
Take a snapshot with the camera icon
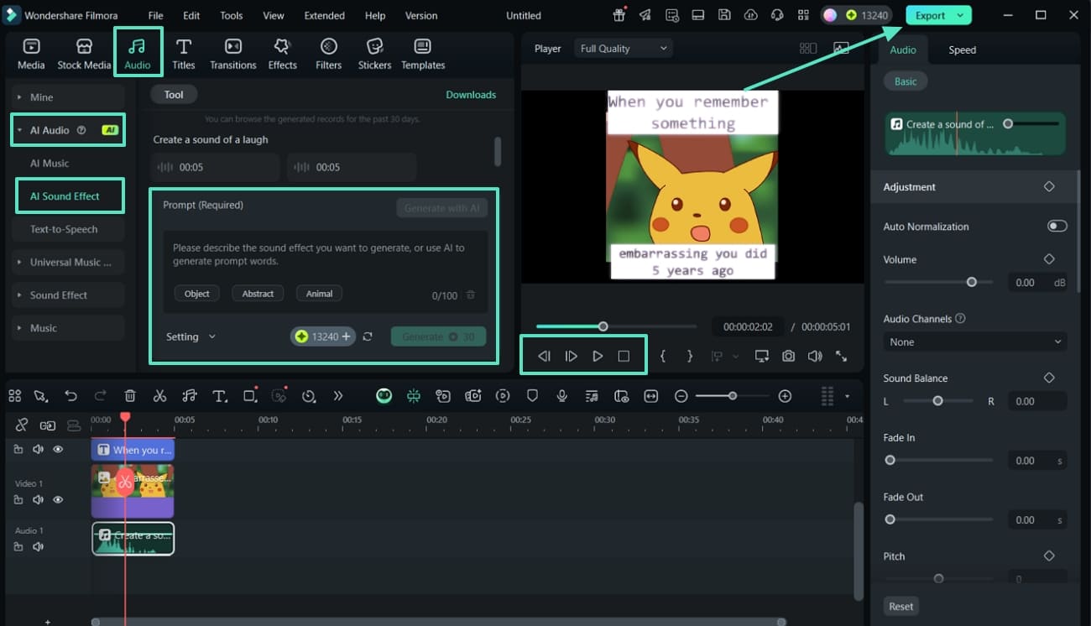click(x=788, y=356)
